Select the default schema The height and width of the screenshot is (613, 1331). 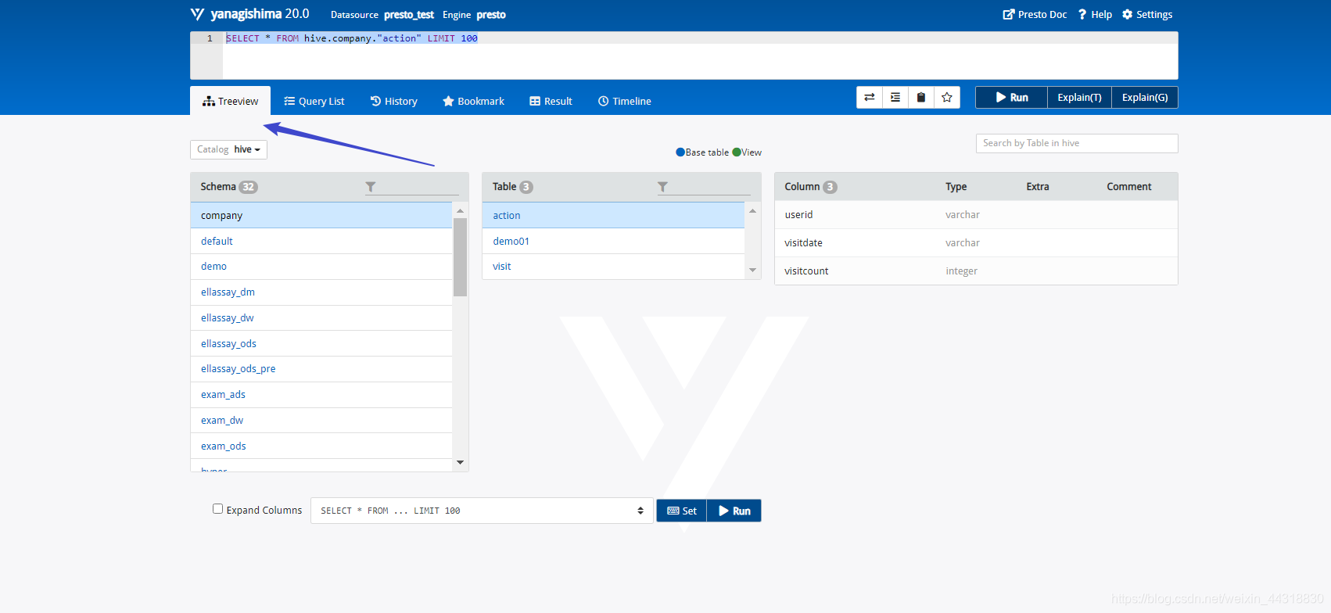click(321, 241)
